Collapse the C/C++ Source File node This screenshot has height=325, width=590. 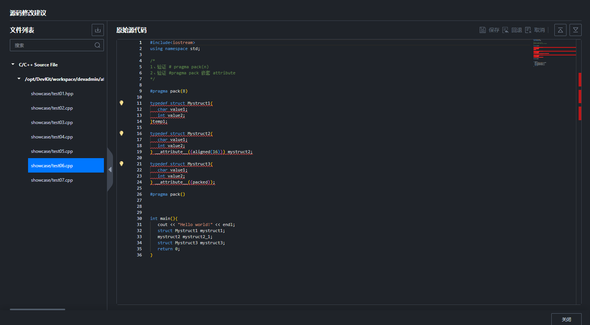(x=13, y=64)
